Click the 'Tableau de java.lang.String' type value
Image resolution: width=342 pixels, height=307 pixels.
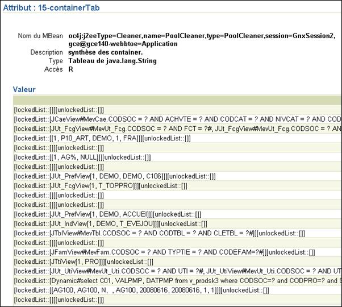[x=112, y=61]
